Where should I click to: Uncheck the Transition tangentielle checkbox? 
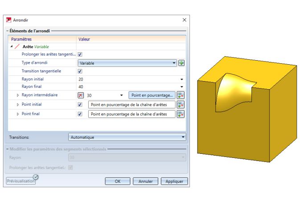click(x=80, y=71)
